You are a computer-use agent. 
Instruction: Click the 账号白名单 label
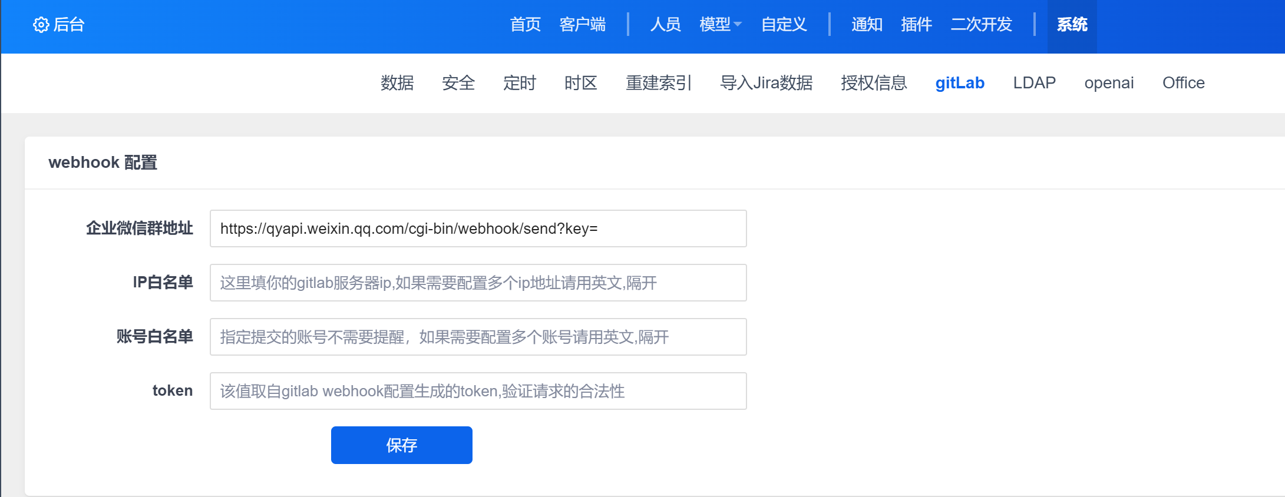pyautogui.click(x=155, y=337)
